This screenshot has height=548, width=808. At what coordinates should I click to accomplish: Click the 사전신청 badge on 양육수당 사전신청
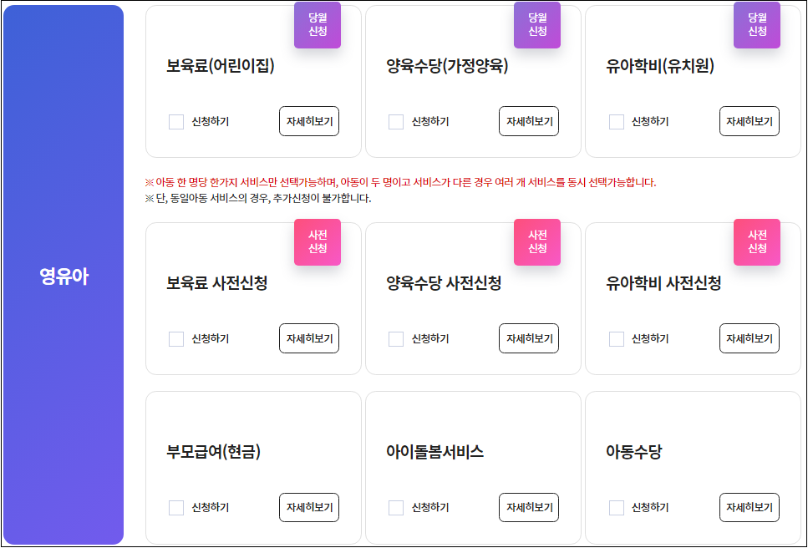(537, 242)
